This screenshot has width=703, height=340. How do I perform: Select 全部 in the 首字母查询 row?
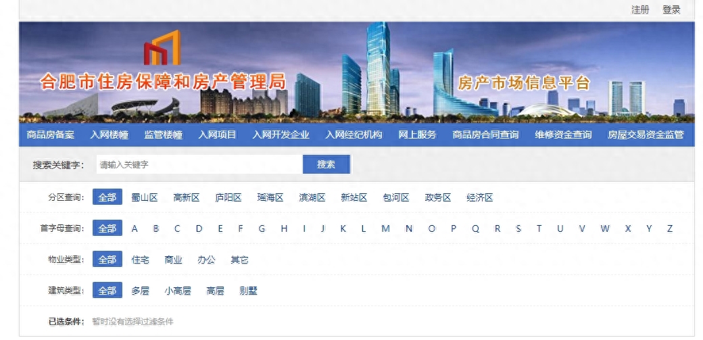click(107, 228)
